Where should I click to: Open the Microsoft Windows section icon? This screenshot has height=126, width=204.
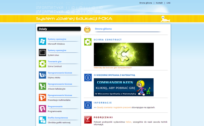(x=42, y=41)
